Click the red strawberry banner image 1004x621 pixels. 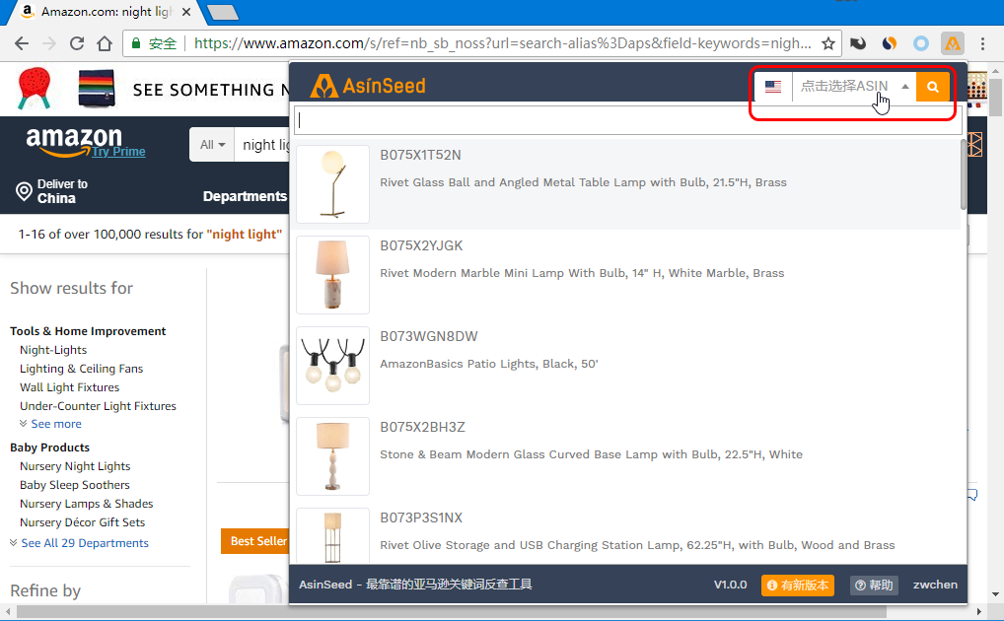34,89
